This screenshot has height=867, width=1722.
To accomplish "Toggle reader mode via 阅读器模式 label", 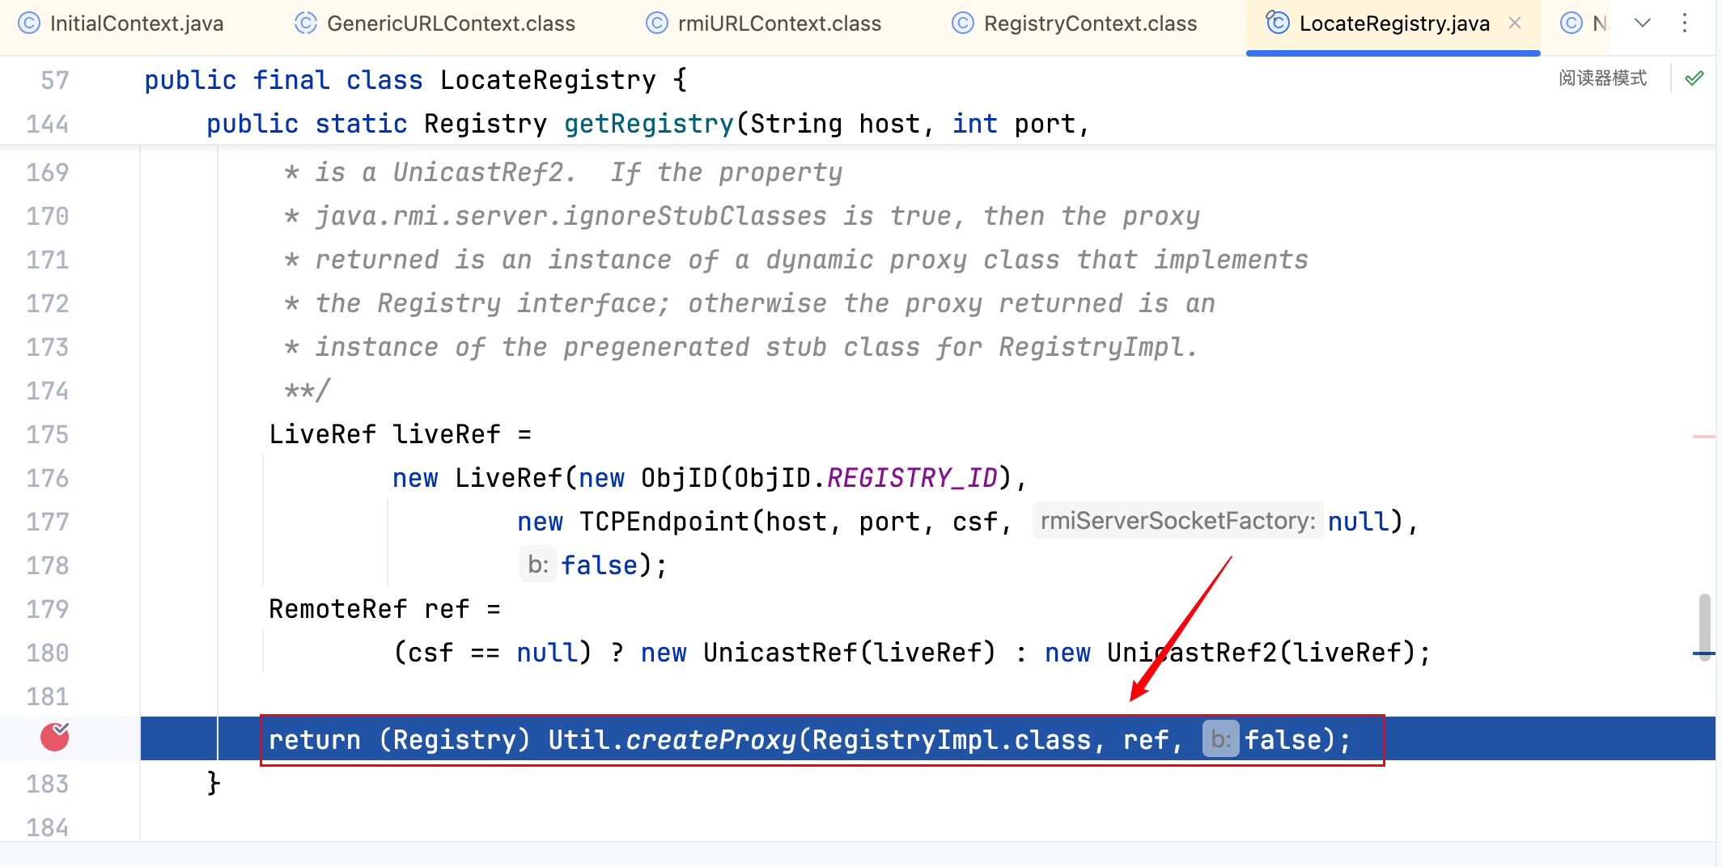I will pos(1602,78).
